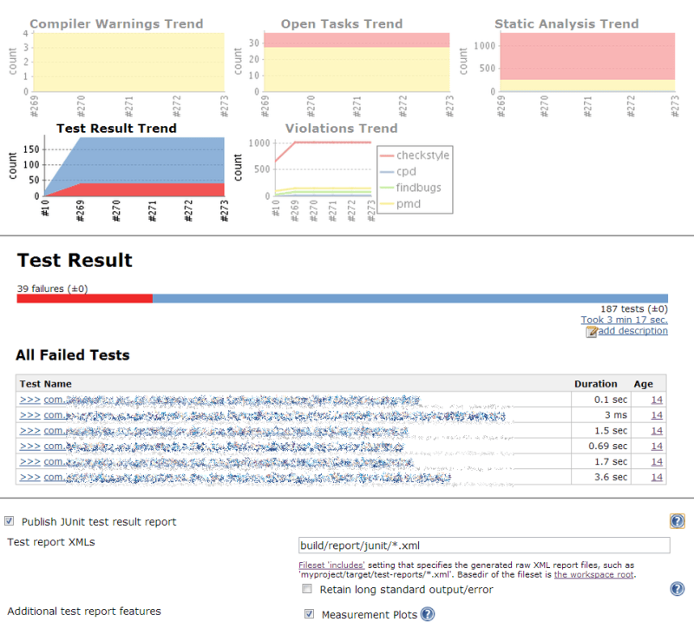Open failed test name with 0.1 sec duration

(232, 400)
